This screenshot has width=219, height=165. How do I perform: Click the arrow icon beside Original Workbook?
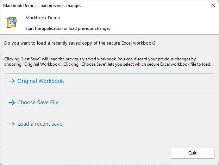pyautogui.click(x=12, y=81)
